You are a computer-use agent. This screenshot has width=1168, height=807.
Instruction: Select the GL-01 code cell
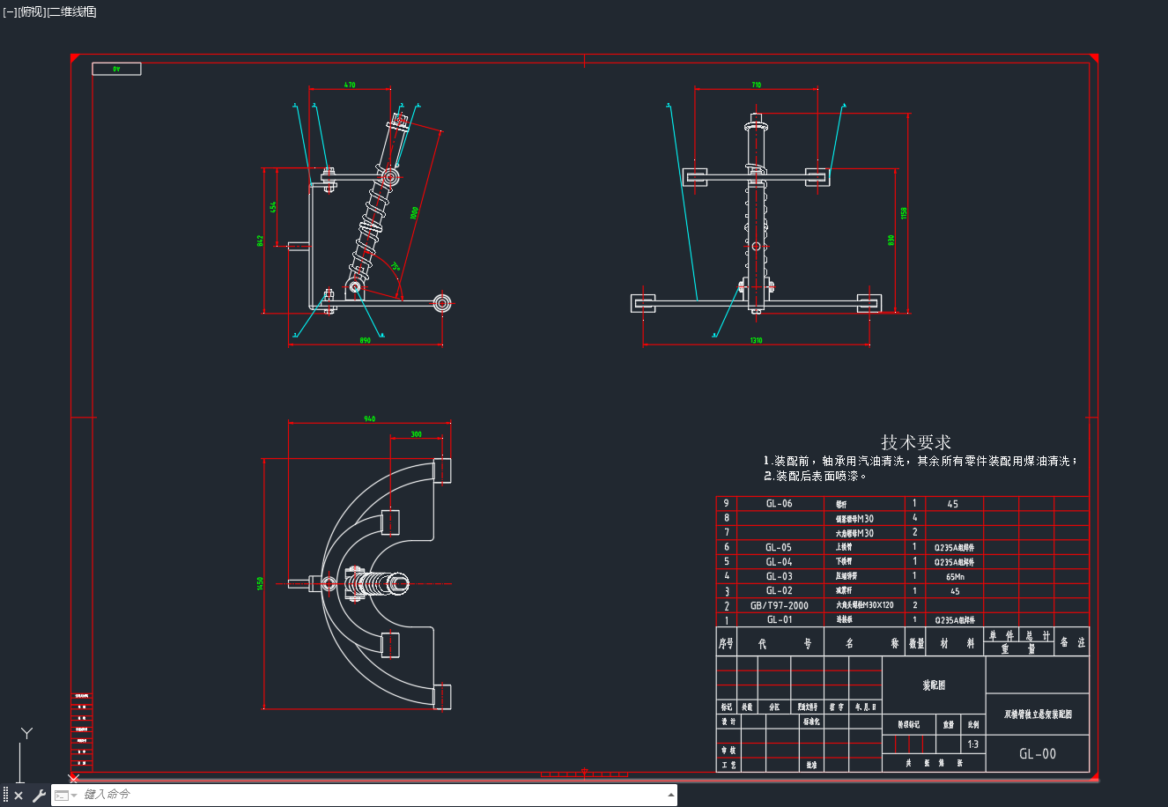pos(779,619)
